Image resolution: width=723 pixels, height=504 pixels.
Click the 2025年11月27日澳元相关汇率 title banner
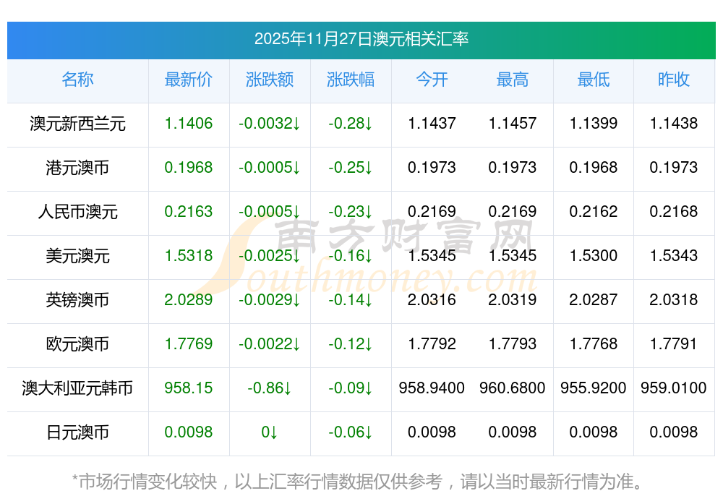361,39
